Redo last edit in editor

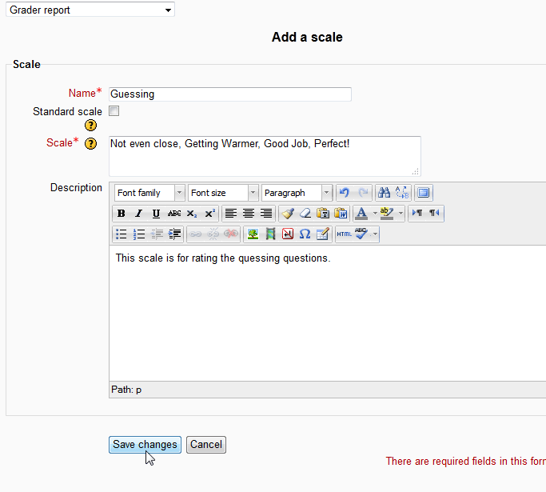(363, 193)
